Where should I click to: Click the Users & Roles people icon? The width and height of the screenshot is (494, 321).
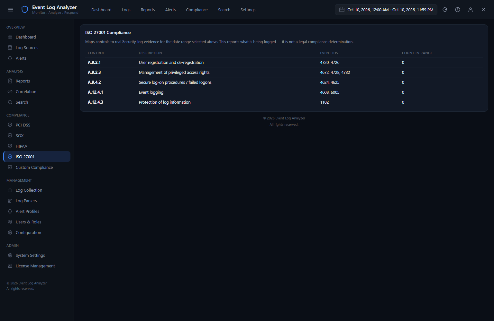tap(10, 222)
